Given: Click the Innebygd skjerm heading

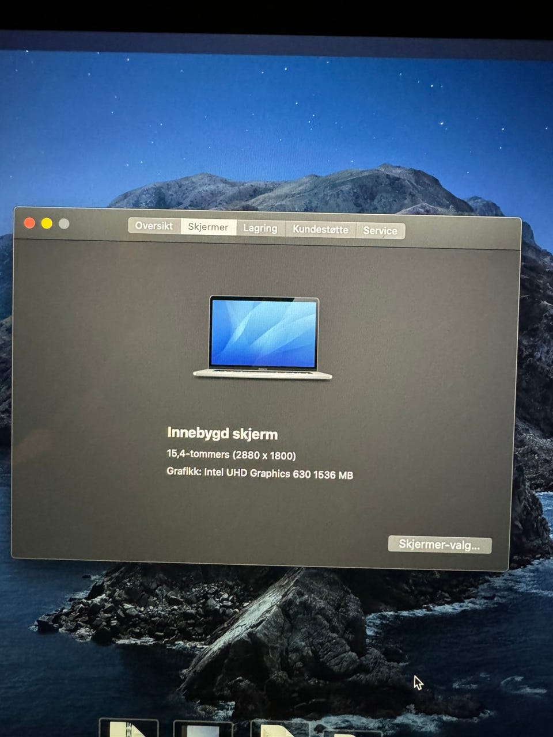Looking at the screenshot, I should click(x=222, y=433).
